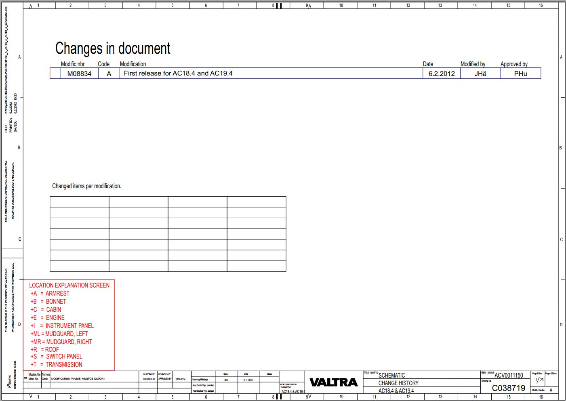Click the "Muutos No" label in title block
This screenshot has height=401, width=566.
(35, 374)
